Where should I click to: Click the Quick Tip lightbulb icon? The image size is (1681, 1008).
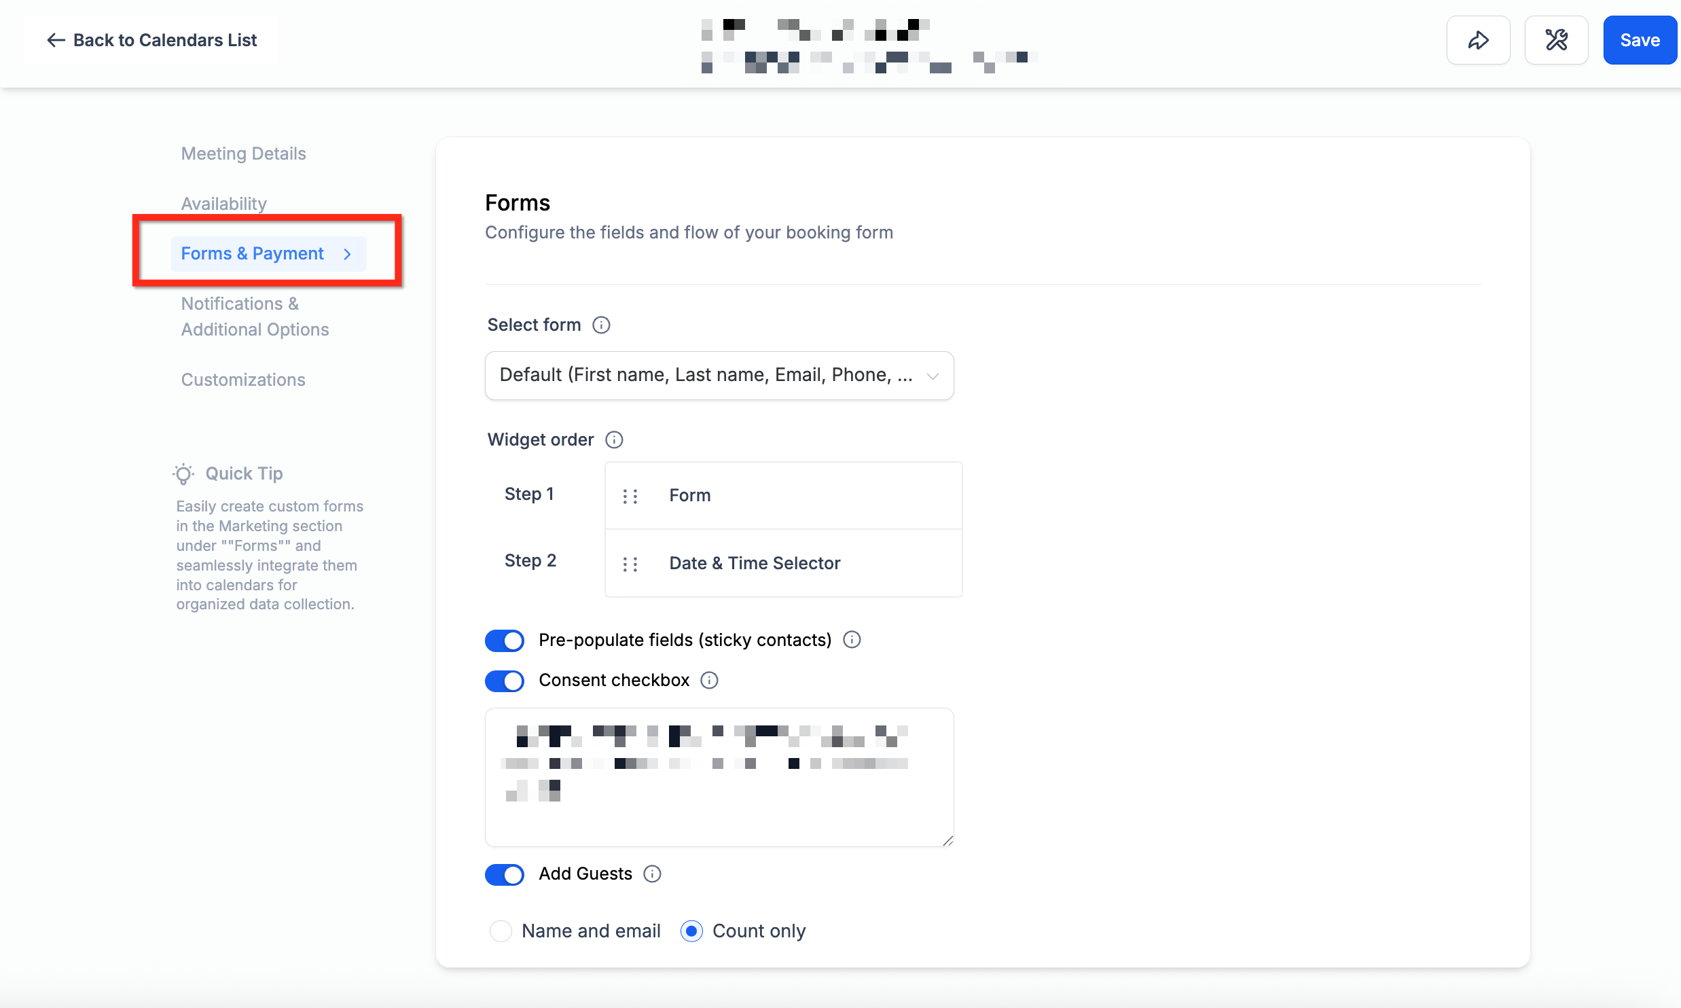click(183, 473)
